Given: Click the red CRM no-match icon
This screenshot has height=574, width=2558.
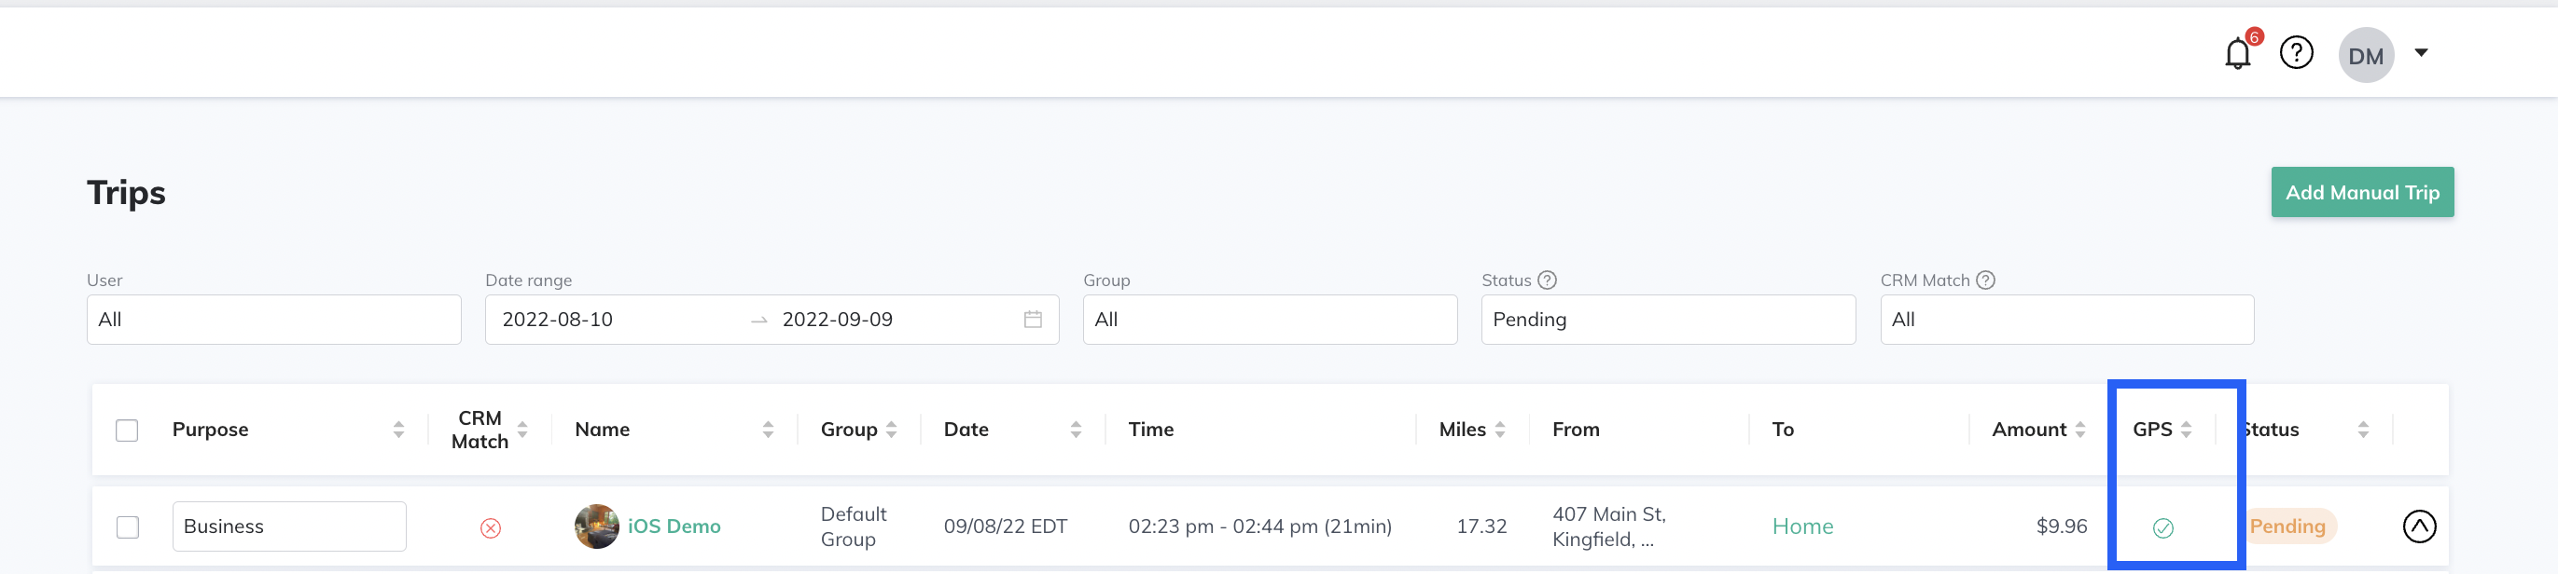Looking at the screenshot, I should click(x=491, y=528).
